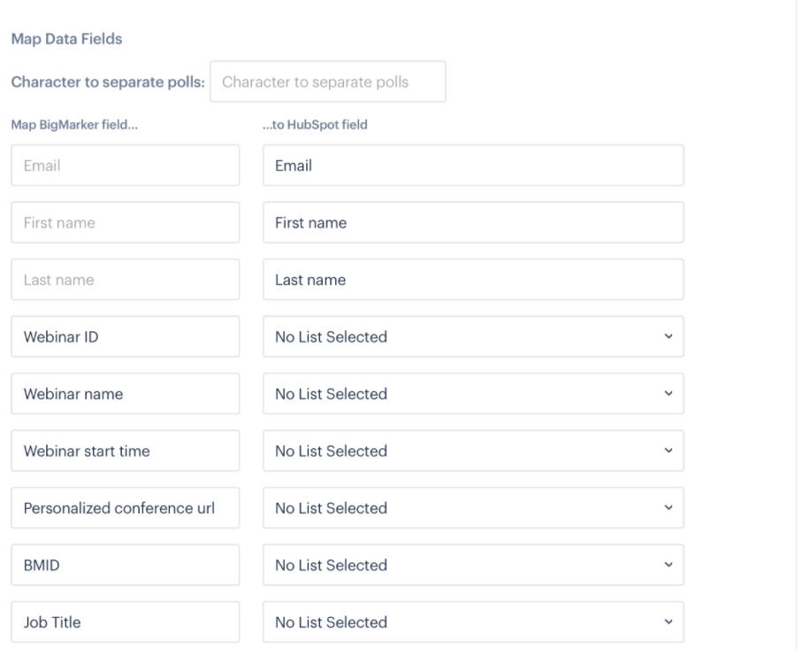
Task: Click the Webinar start time field
Action: tap(125, 451)
